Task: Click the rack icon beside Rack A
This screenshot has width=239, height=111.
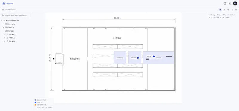Action: 7,38
